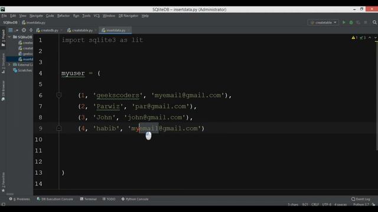Start debugging with the green bug icon

pos(351,22)
